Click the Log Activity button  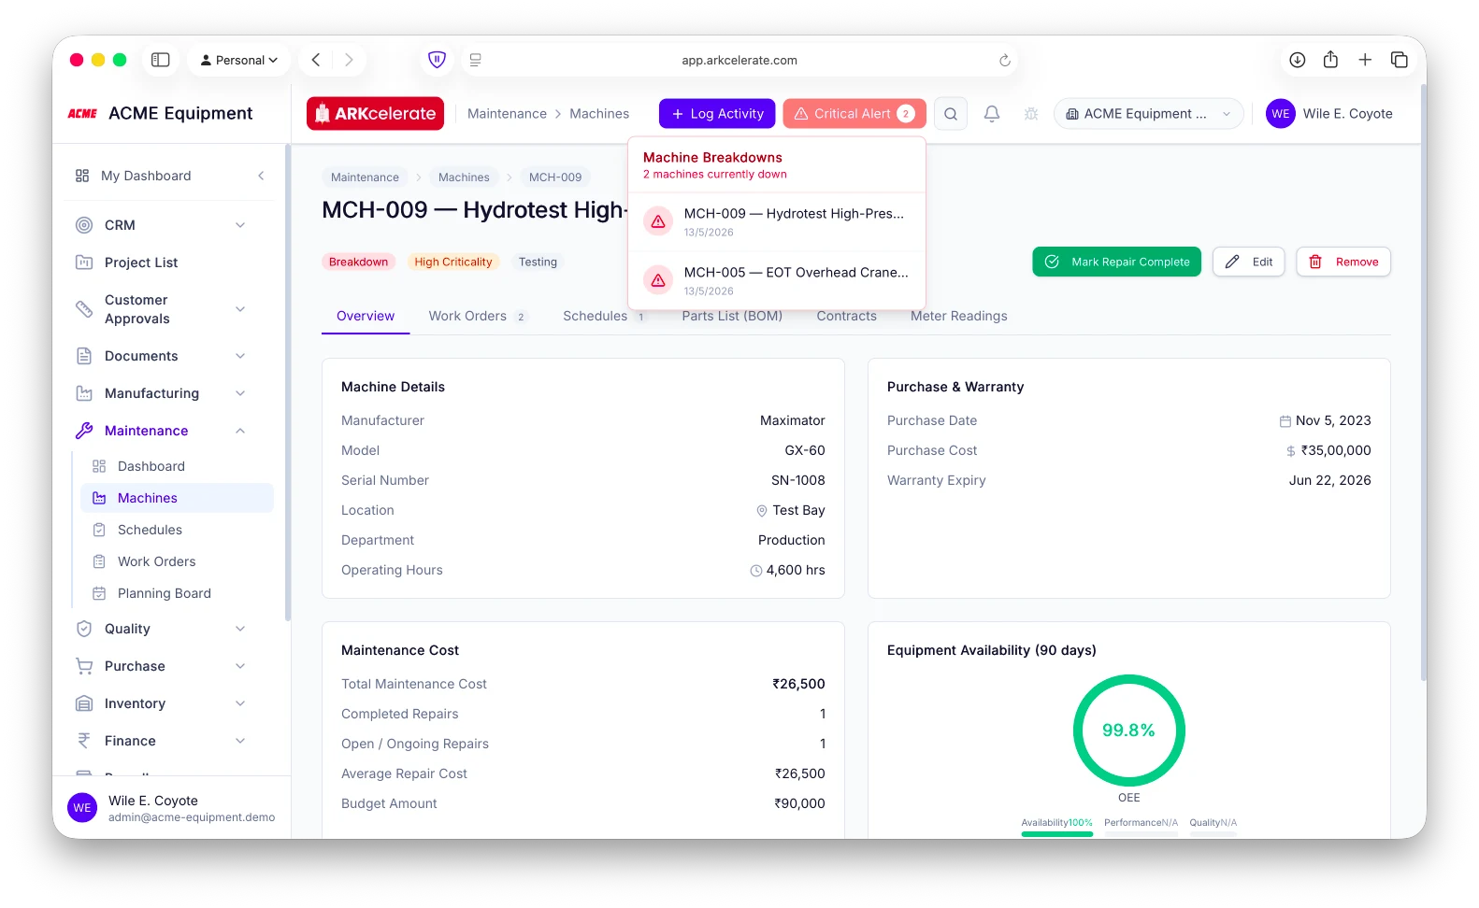click(717, 114)
